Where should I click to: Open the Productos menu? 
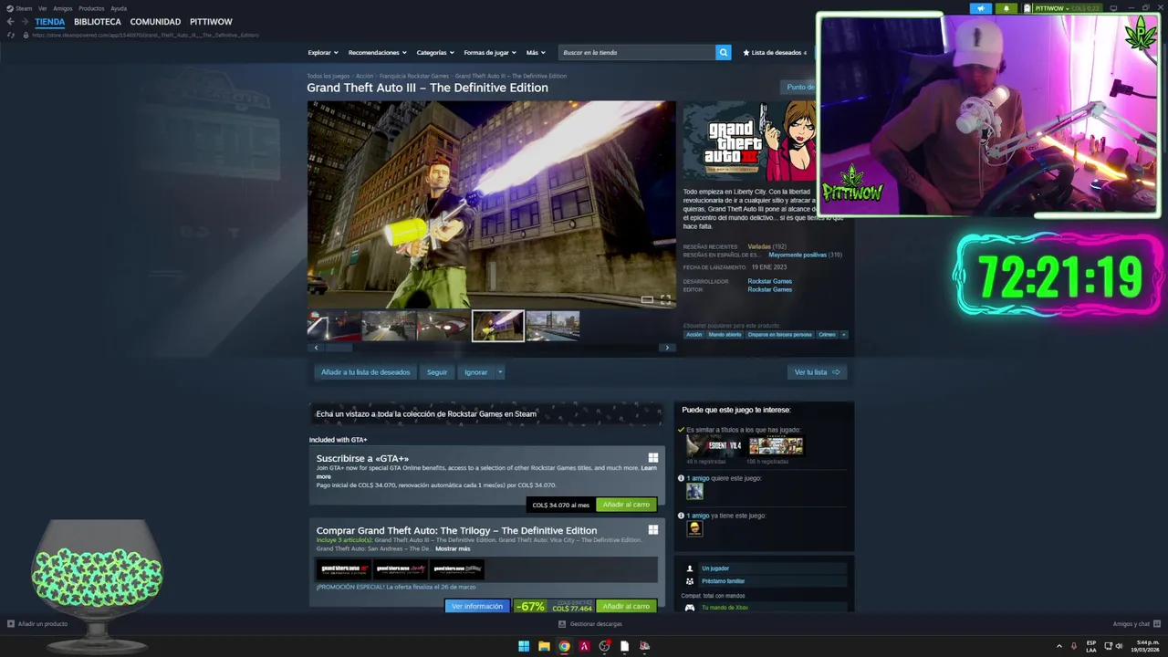point(91,8)
